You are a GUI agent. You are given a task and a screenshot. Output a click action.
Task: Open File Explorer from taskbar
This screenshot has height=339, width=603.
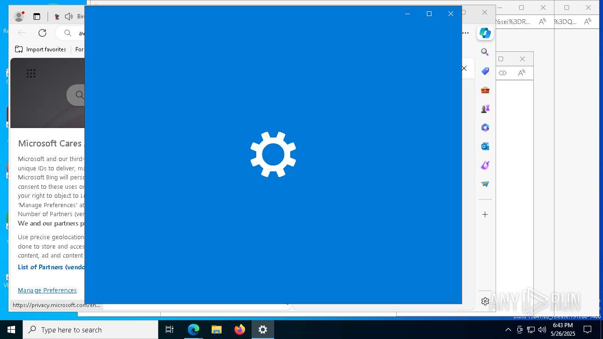(x=217, y=330)
